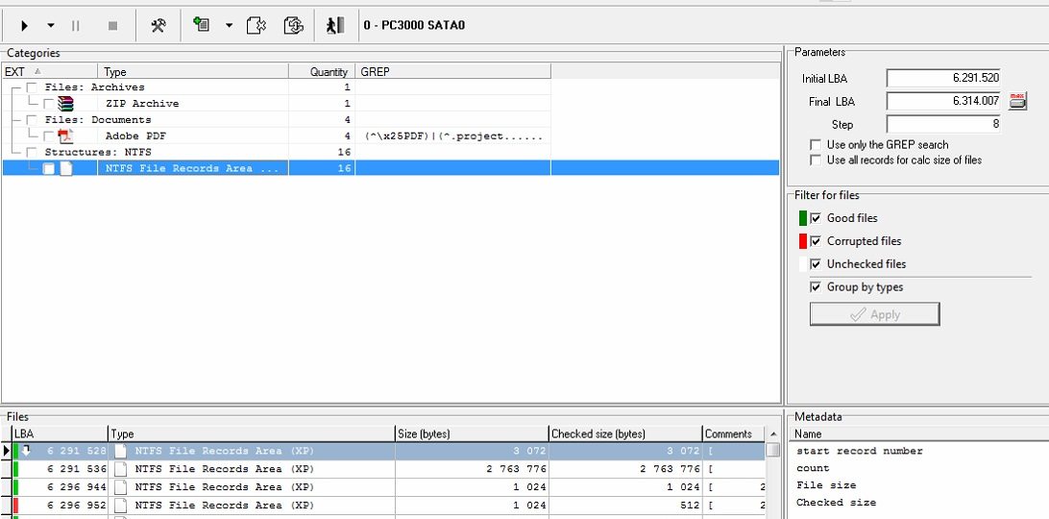
Task: Click the red Corrupted files color swatch
Action: 803,241
